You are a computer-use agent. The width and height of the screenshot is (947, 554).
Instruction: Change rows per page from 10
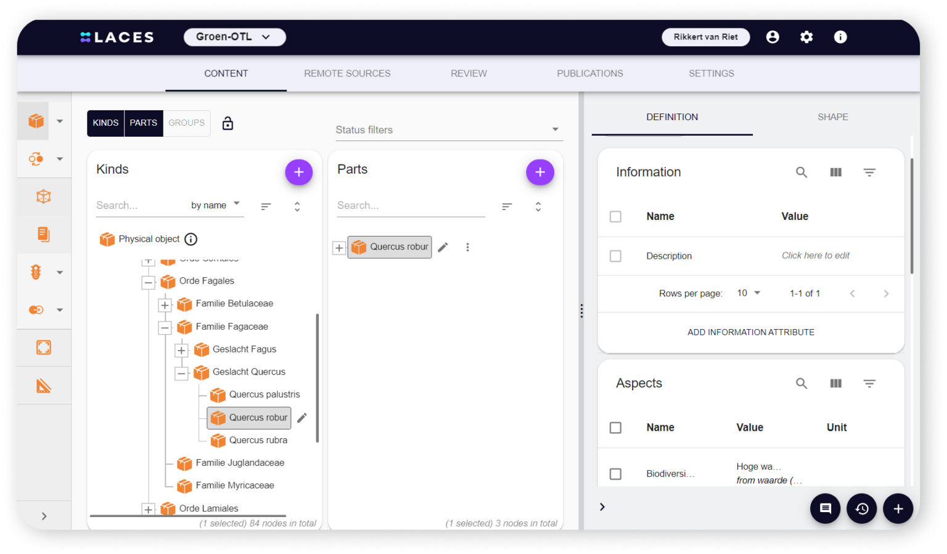coord(748,293)
